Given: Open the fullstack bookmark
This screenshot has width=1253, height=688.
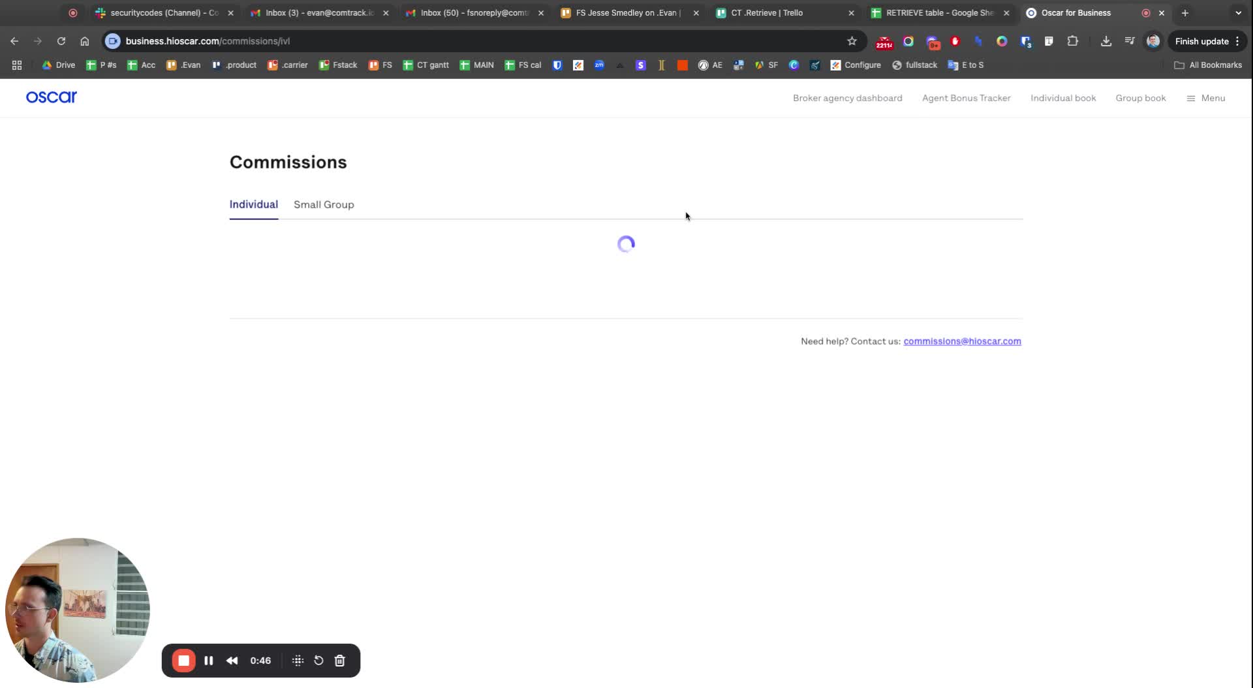Looking at the screenshot, I should (914, 65).
